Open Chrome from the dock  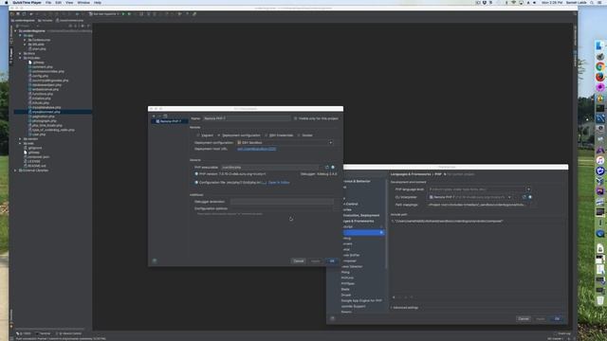pos(600,66)
